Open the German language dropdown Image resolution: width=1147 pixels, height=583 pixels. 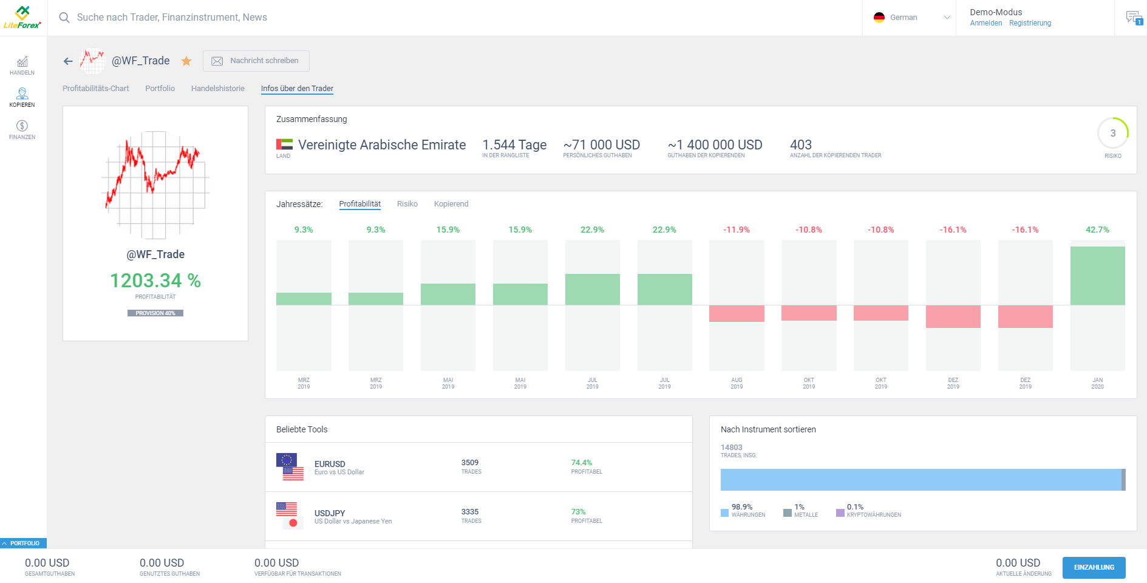pyautogui.click(x=911, y=18)
